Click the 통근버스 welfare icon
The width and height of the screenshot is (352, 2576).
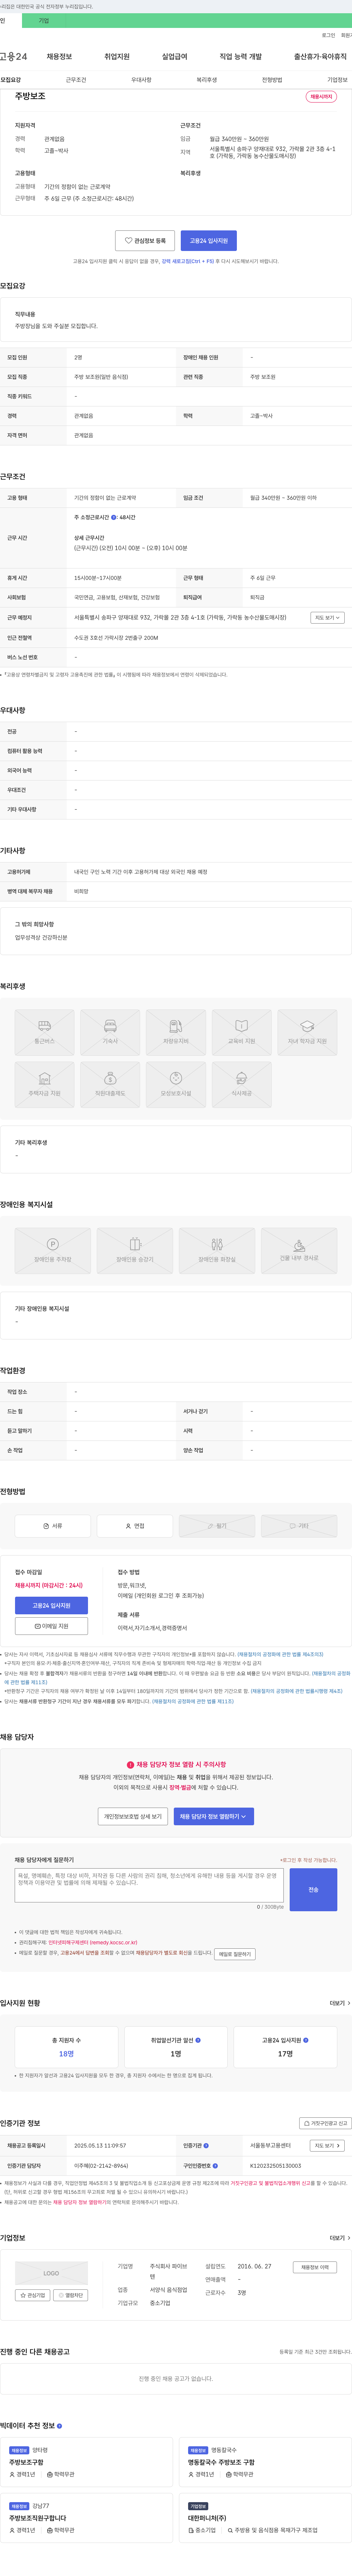(x=44, y=1032)
